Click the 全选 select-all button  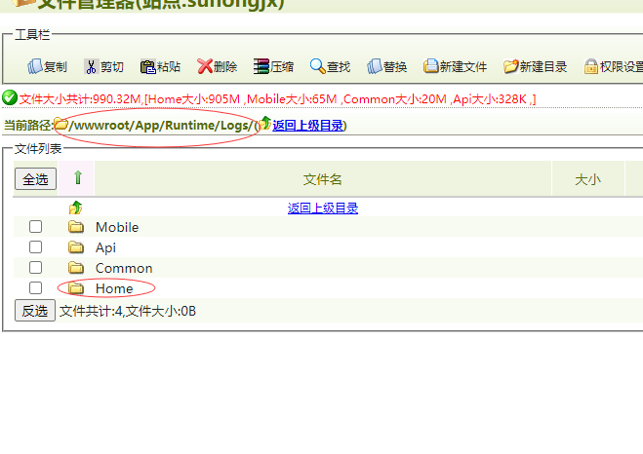coord(36,179)
